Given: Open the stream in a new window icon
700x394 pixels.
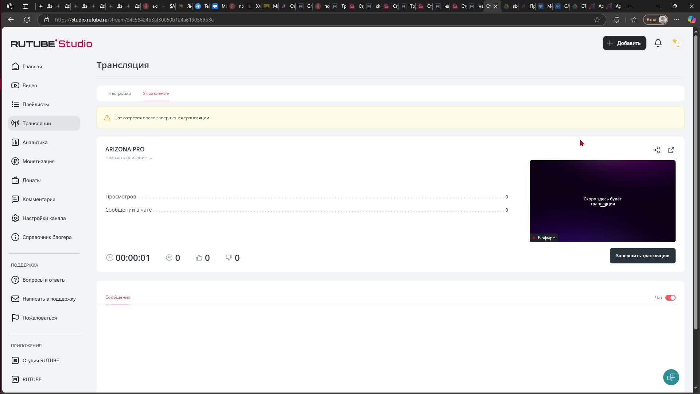Looking at the screenshot, I should point(671,150).
